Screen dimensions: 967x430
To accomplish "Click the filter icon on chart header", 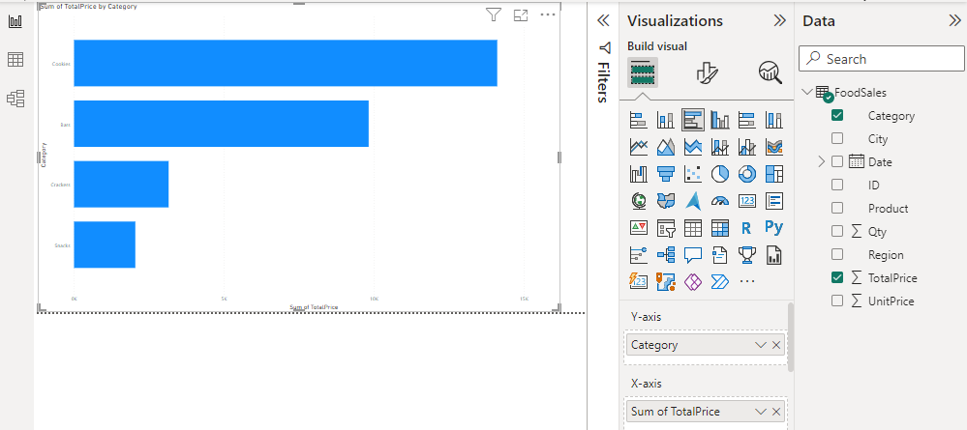I will pyautogui.click(x=494, y=15).
